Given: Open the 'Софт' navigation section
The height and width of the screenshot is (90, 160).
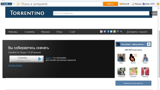Looking at the screenshot, I should 72,32.
